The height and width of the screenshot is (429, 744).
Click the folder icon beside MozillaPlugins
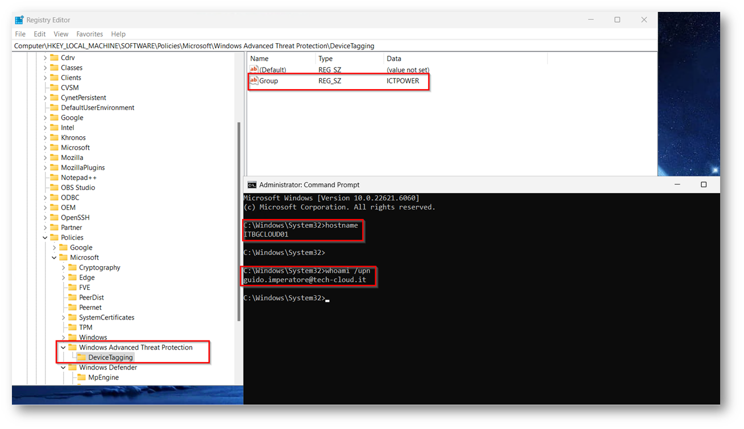coord(55,167)
